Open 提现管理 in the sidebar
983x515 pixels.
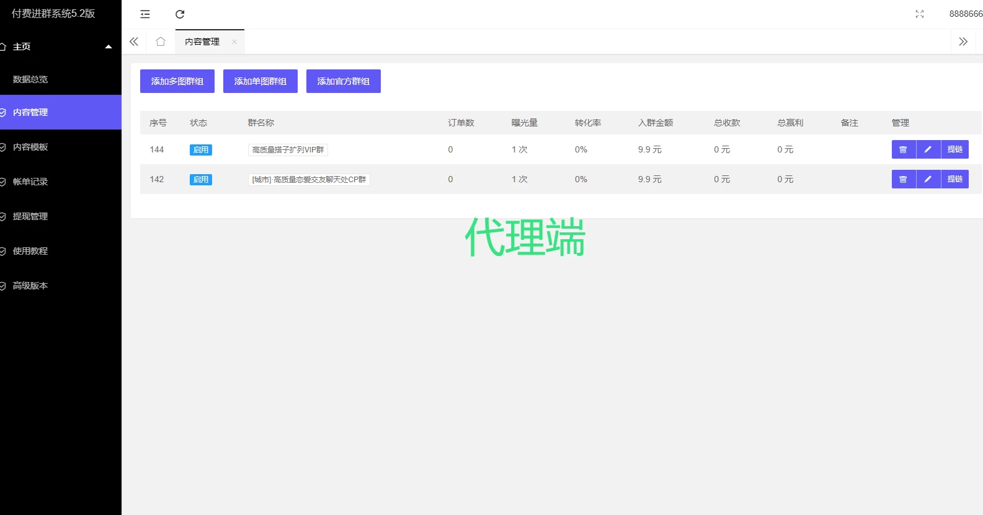[x=30, y=216]
